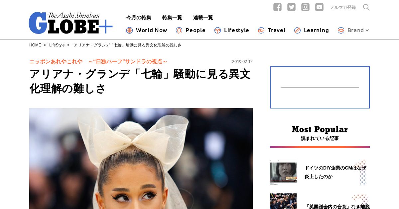
Task: Go to 特集一覧 page
Action: [x=172, y=18]
